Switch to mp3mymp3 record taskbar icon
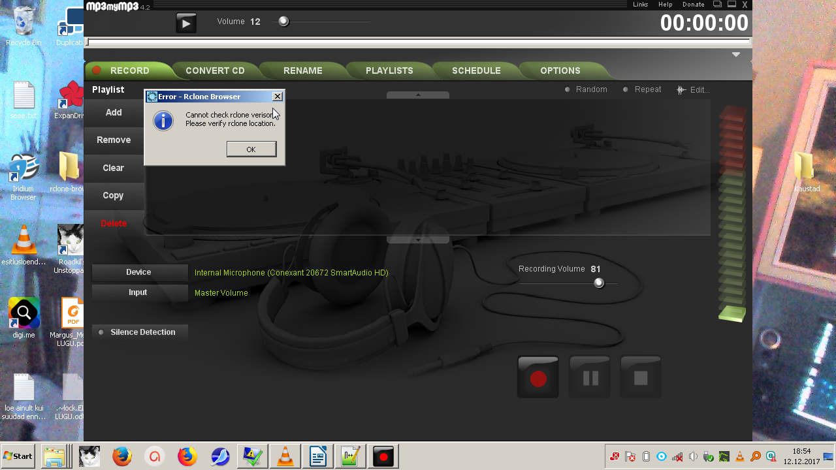This screenshot has height=470, width=836. [383, 456]
